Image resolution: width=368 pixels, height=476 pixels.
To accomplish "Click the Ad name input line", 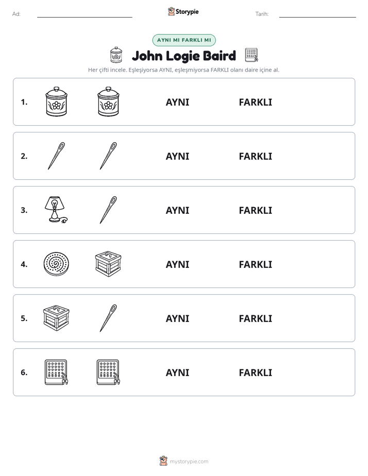I will pos(85,14).
